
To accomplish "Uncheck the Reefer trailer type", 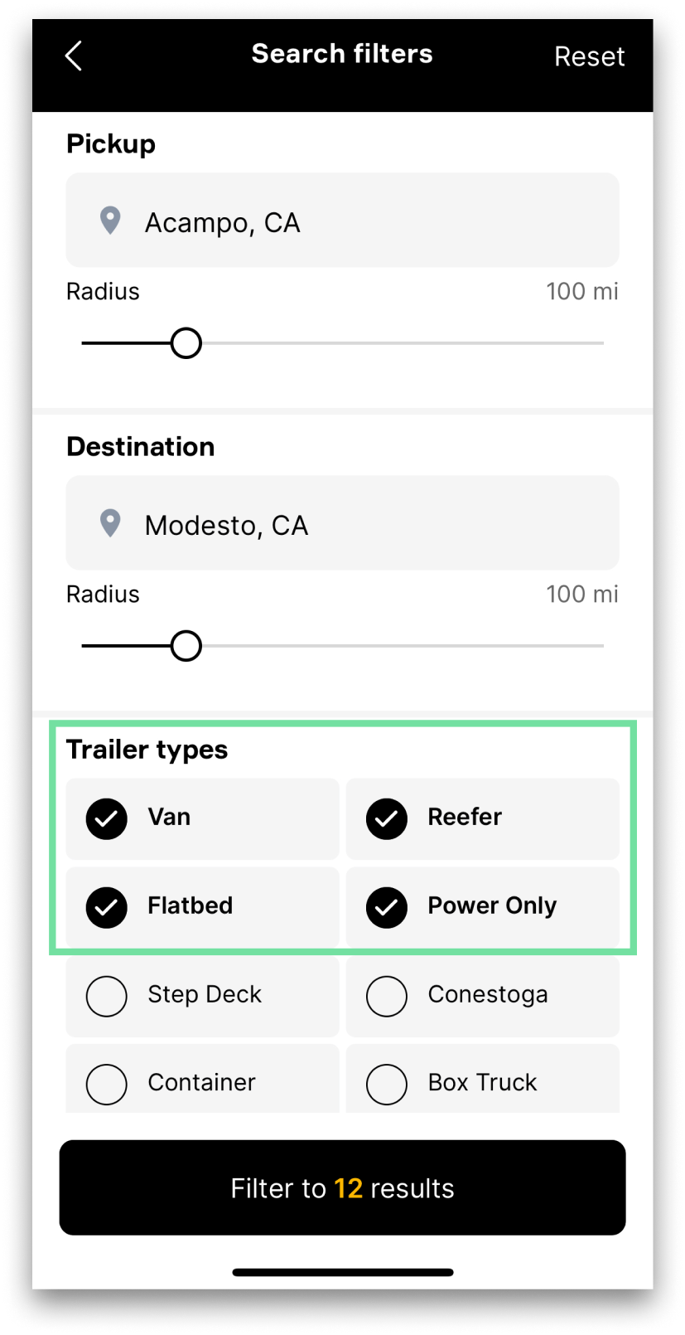I will pyautogui.click(x=387, y=819).
